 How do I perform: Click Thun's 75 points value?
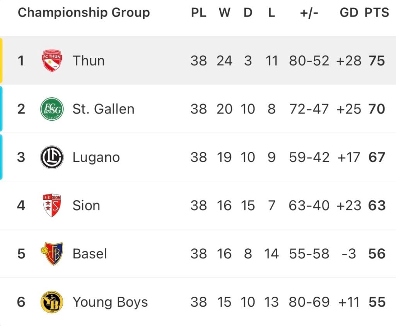point(377,61)
